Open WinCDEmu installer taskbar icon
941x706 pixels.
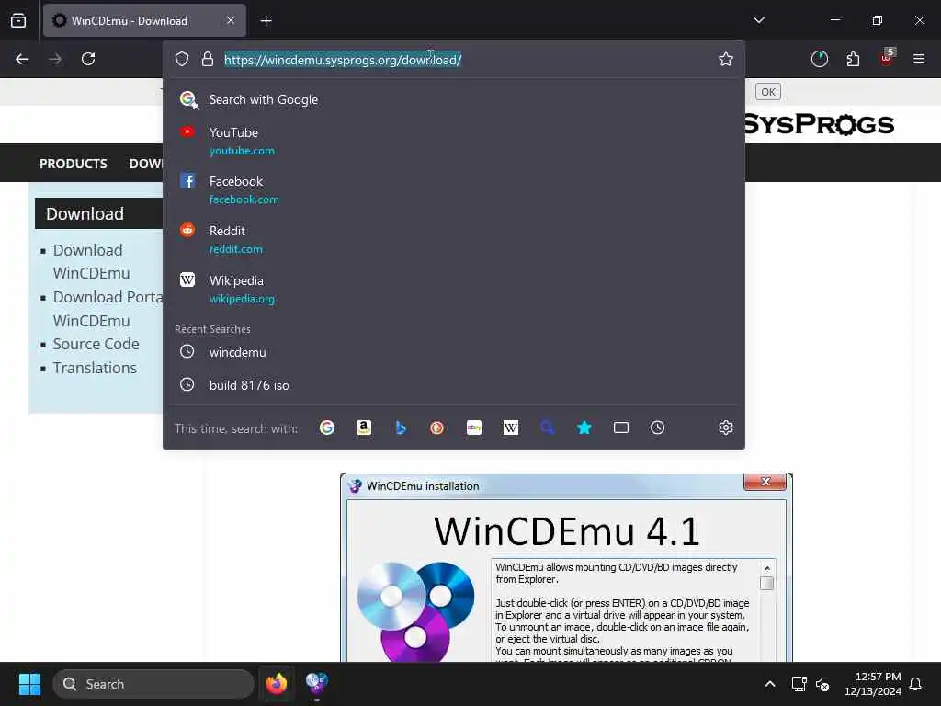click(x=316, y=684)
